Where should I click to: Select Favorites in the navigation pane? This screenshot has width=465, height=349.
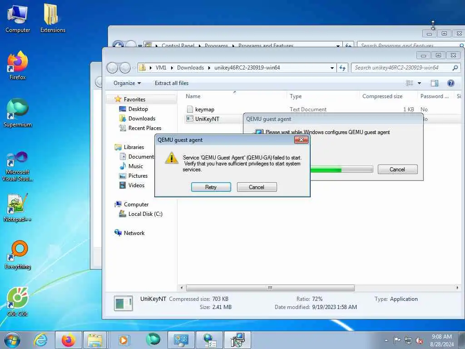point(134,100)
